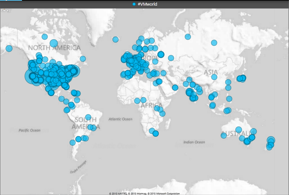Image resolution: width=289 pixels, height=195 pixels.
Task: Click the Western Australia bubble near Perth
Action: point(223,135)
